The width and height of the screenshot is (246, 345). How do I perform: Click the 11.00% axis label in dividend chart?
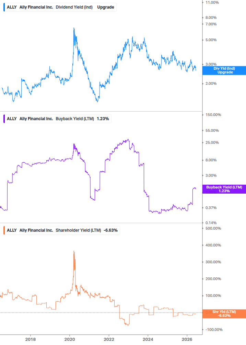[x=212, y=2]
